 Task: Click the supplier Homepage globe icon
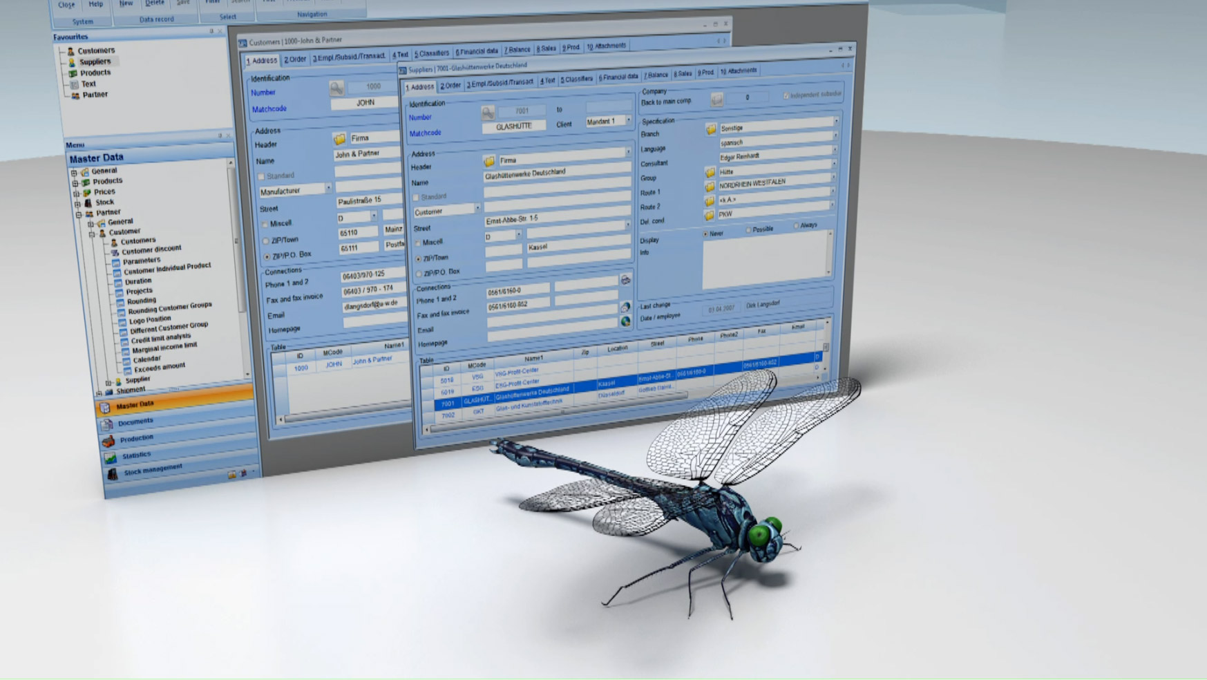pyautogui.click(x=625, y=321)
